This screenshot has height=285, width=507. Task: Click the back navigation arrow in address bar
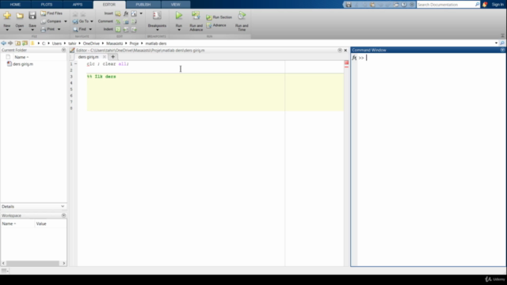tap(3, 43)
